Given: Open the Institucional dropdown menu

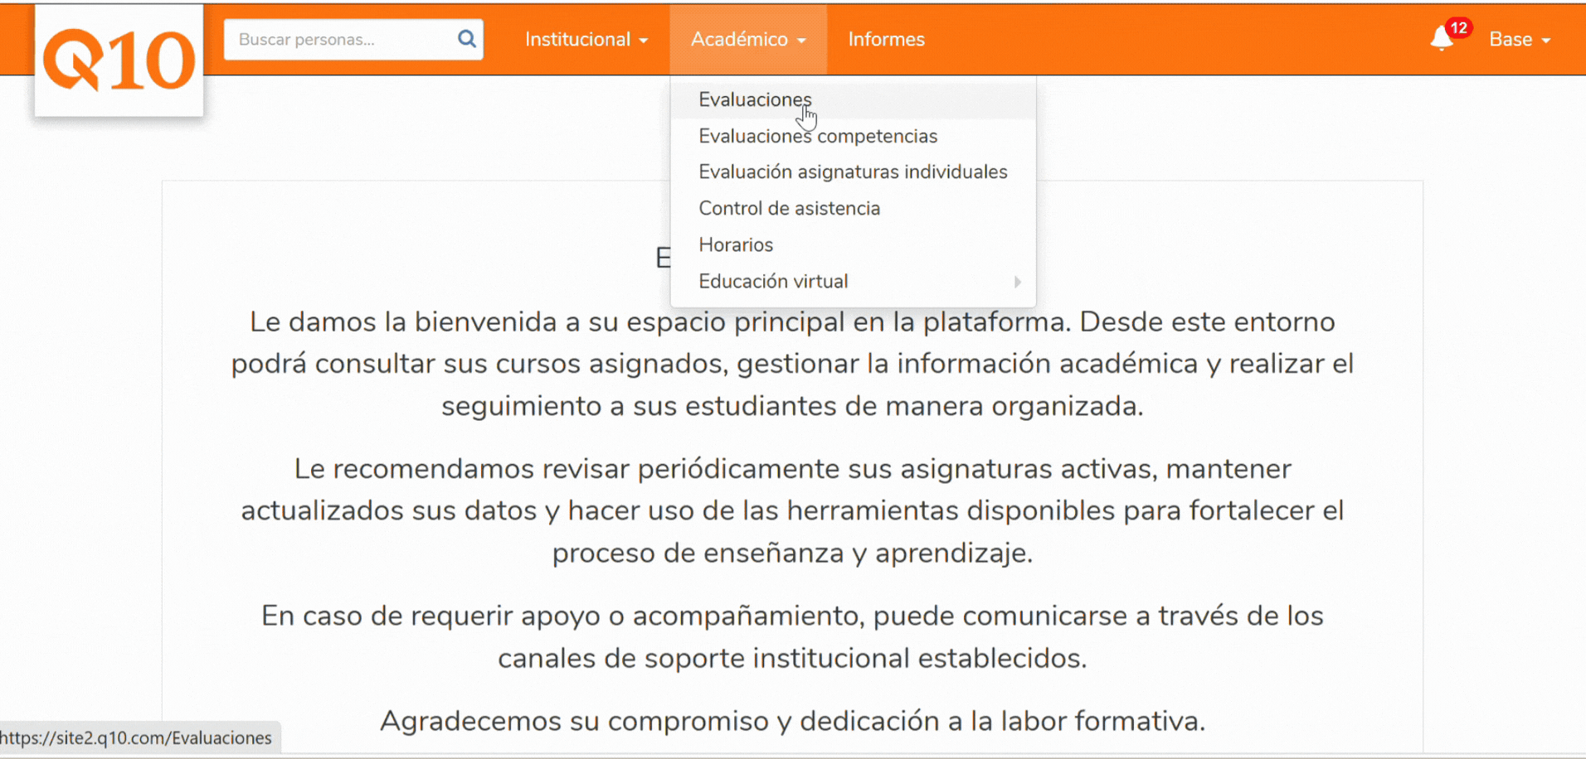Looking at the screenshot, I should 586,39.
